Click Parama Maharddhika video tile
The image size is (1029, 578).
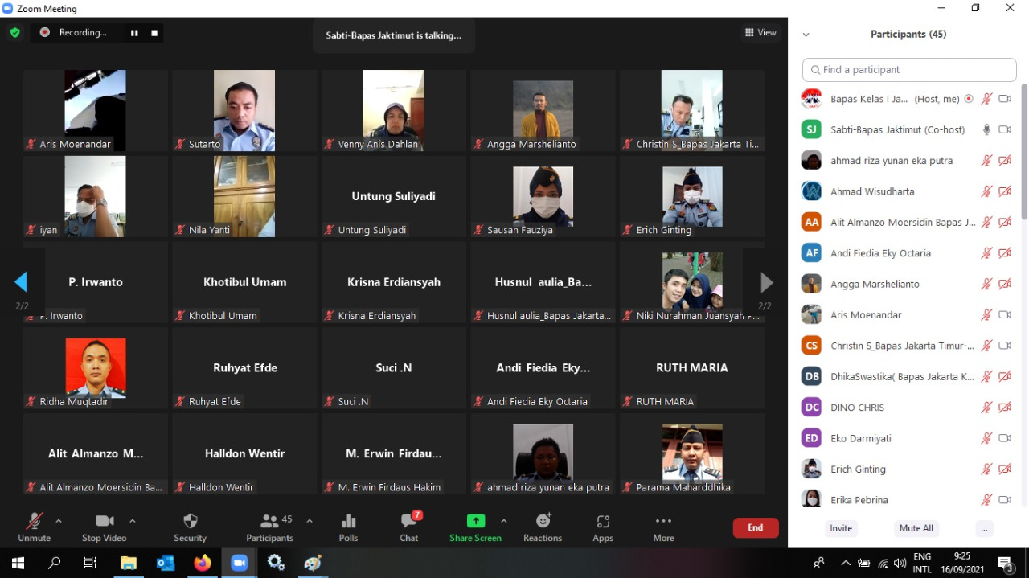(691, 453)
